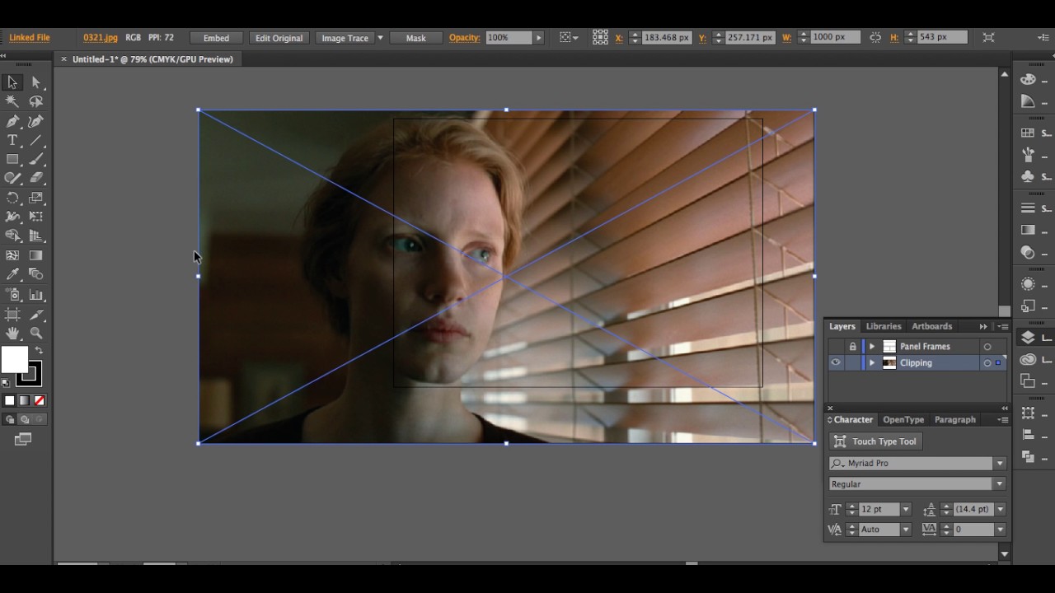Select the Paintbrush tool
This screenshot has height=593, width=1055.
click(x=36, y=159)
